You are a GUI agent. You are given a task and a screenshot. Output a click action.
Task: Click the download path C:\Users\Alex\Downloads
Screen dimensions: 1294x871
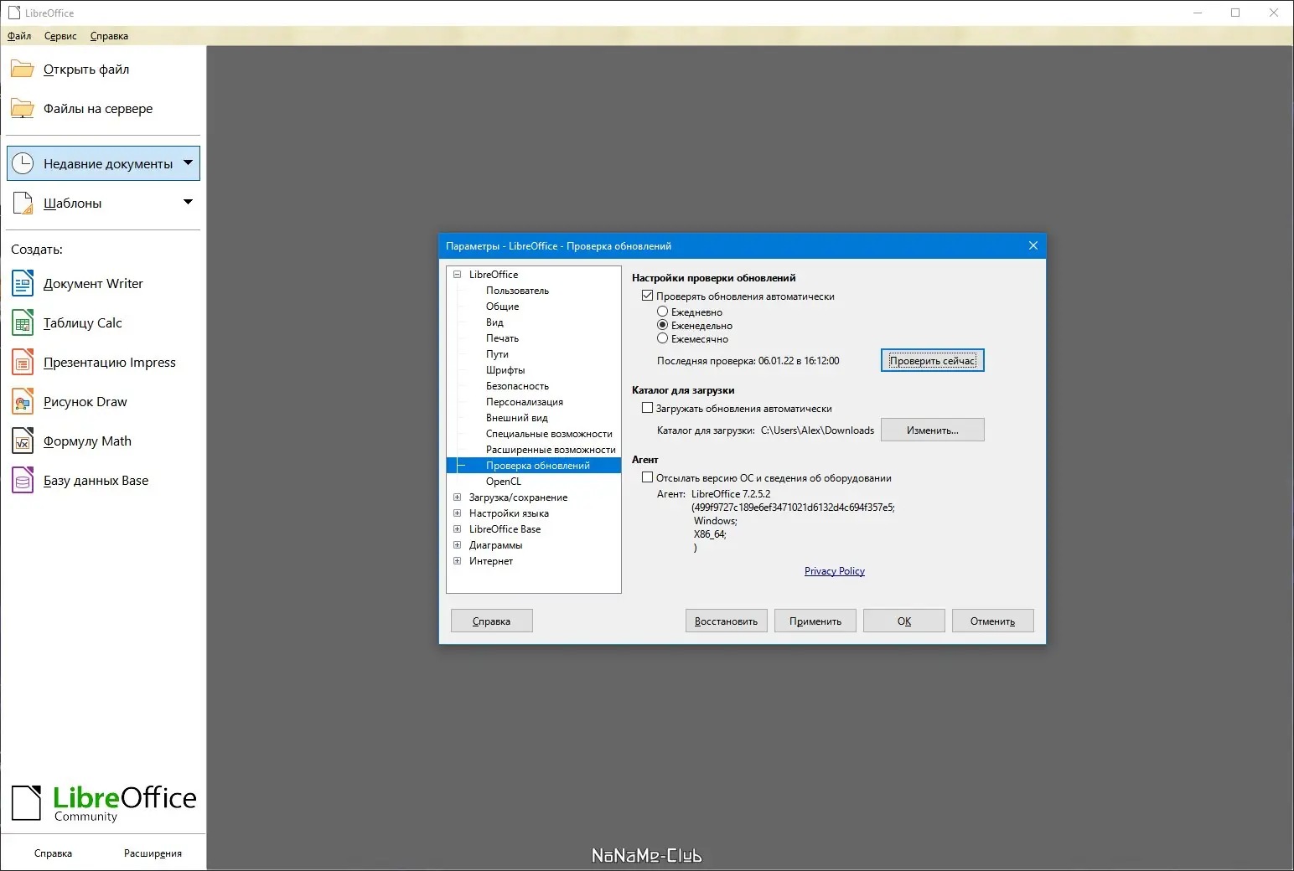click(x=817, y=430)
